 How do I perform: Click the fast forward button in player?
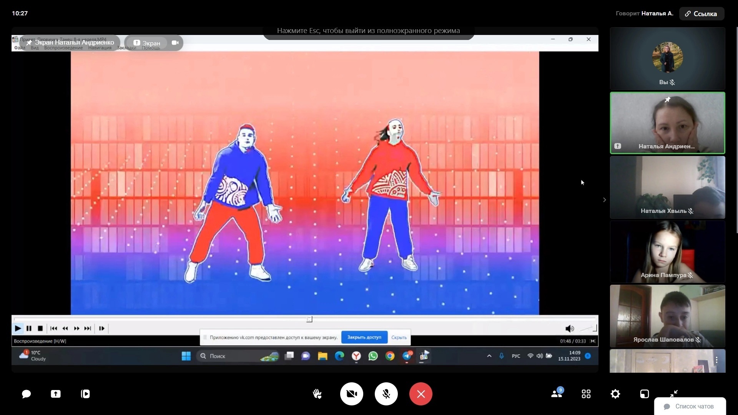(76, 328)
